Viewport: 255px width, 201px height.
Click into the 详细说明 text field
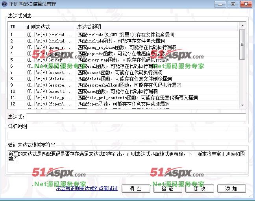click(127, 136)
